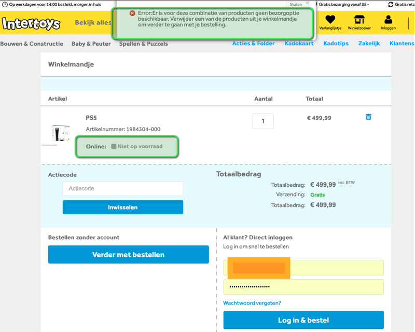
Task: Click Artikelnummer: 1984304-000 text
Action: click(x=123, y=129)
